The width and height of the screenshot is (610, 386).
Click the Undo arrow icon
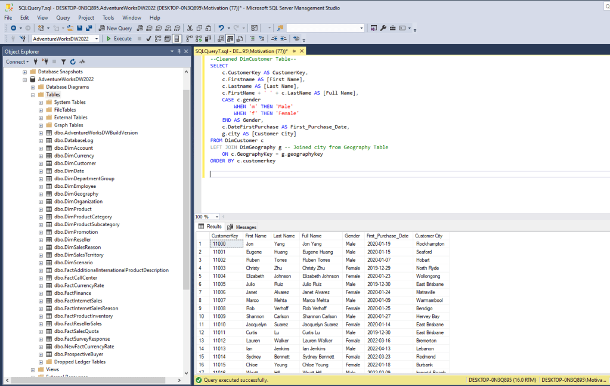(221, 28)
